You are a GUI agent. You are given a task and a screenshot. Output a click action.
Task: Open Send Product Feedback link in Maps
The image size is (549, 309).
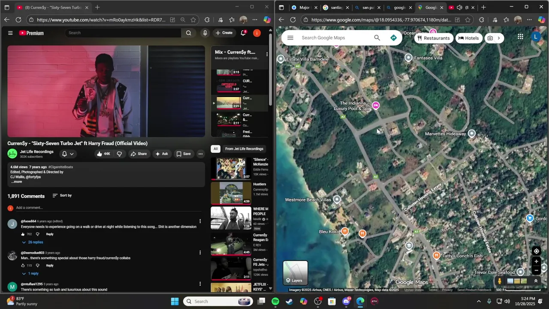pos(474,290)
